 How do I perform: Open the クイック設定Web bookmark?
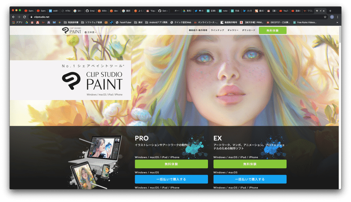pyautogui.click(x=181, y=22)
